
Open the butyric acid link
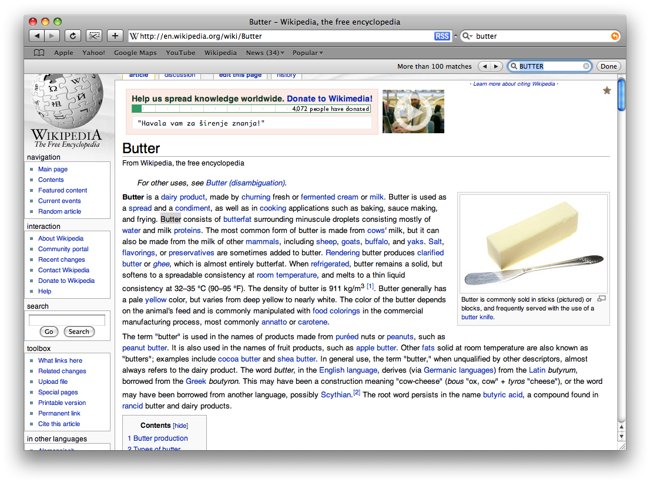tap(502, 394)
